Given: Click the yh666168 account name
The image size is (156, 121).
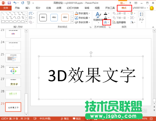Looking at the screenshot, I should (x=139, y=8).
